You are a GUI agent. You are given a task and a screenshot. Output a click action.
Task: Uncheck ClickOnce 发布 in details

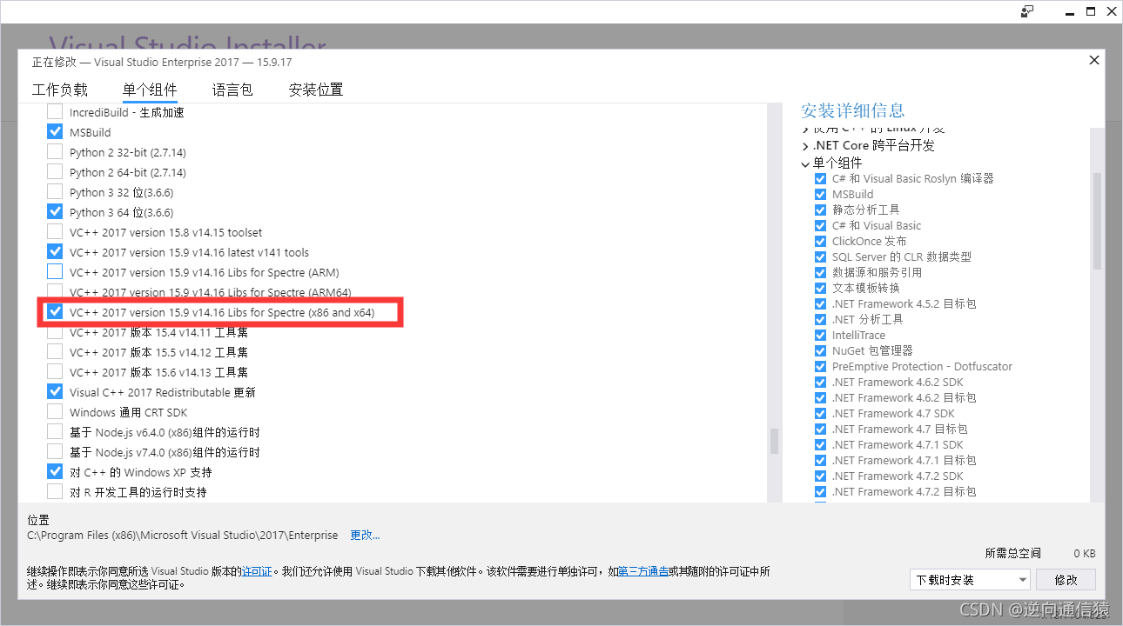pos(820,241)
